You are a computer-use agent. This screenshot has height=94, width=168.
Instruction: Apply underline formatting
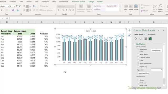click(2, 10)
